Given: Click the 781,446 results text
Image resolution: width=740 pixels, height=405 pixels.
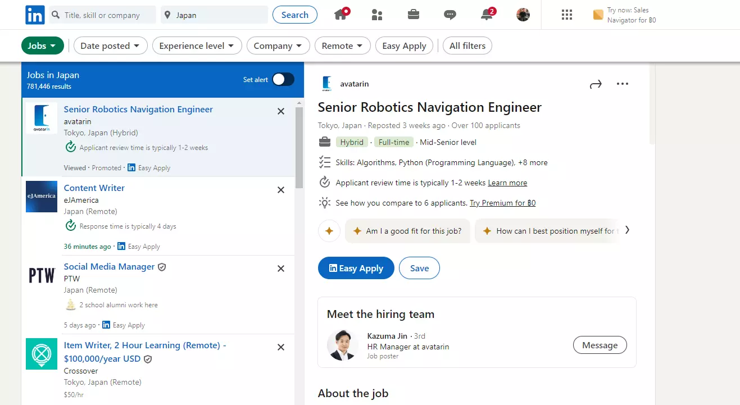Looking at the screenshot, I should pyautogui.click(x=49, y=87).
